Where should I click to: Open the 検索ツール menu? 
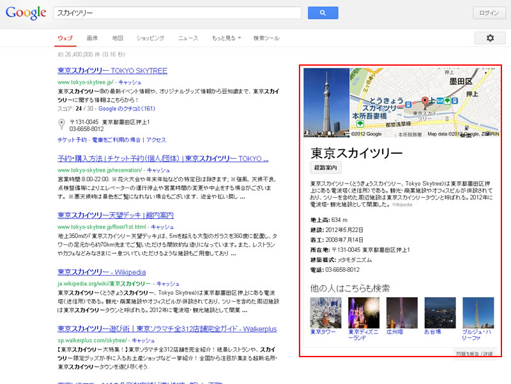[x=266, y=38]
